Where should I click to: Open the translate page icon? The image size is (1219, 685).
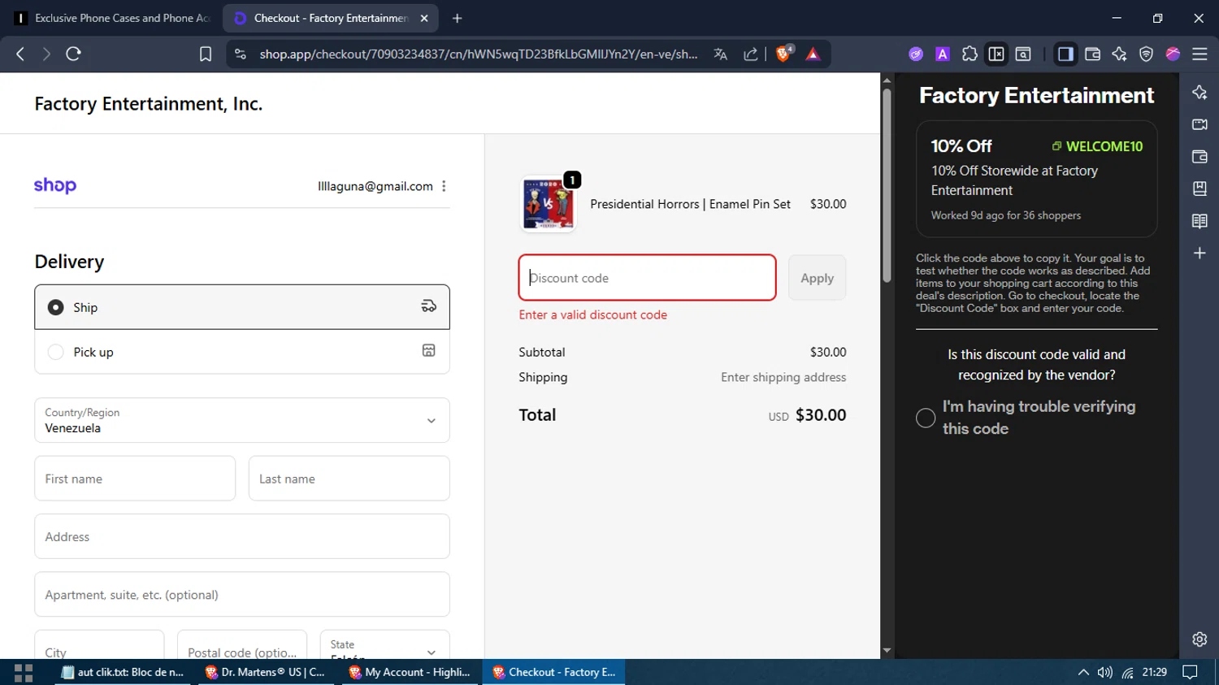pos(720,54)
